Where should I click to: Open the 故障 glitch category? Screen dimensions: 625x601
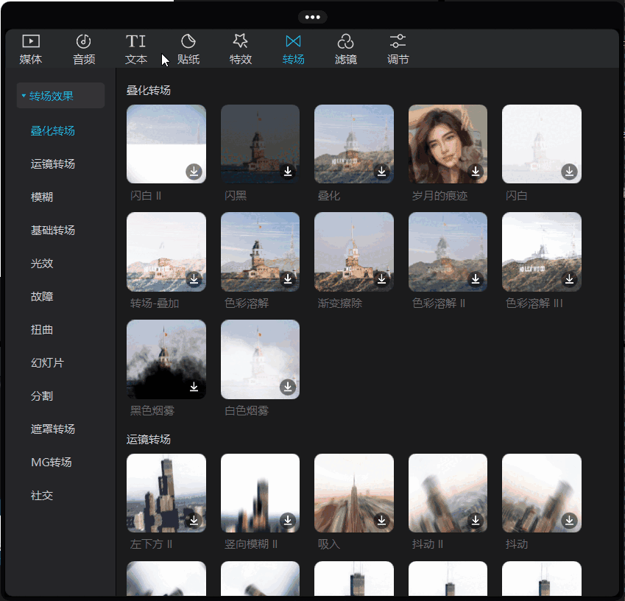(x=42, y=297)
